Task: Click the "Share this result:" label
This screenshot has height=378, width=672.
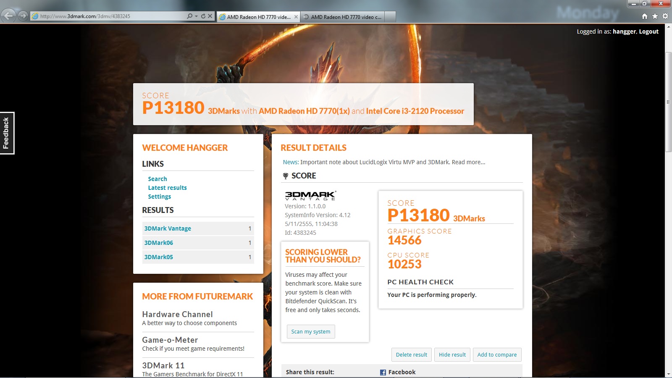Action: 310,372
